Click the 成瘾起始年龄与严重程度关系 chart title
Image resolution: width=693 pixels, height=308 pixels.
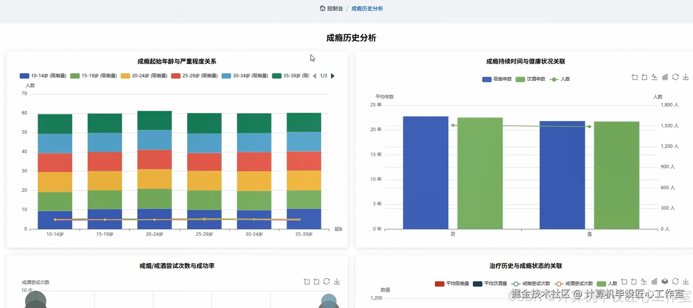177,61
